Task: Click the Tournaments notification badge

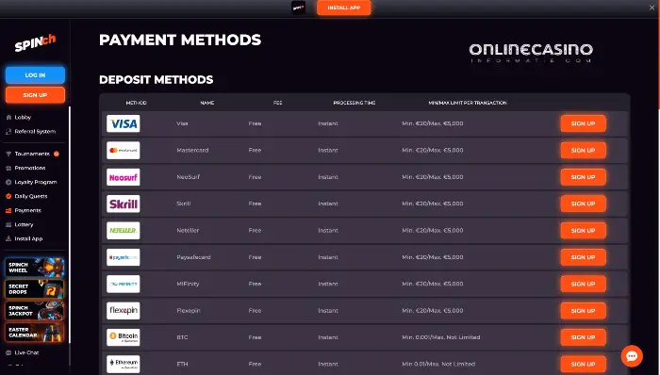Action: (57, 154)
